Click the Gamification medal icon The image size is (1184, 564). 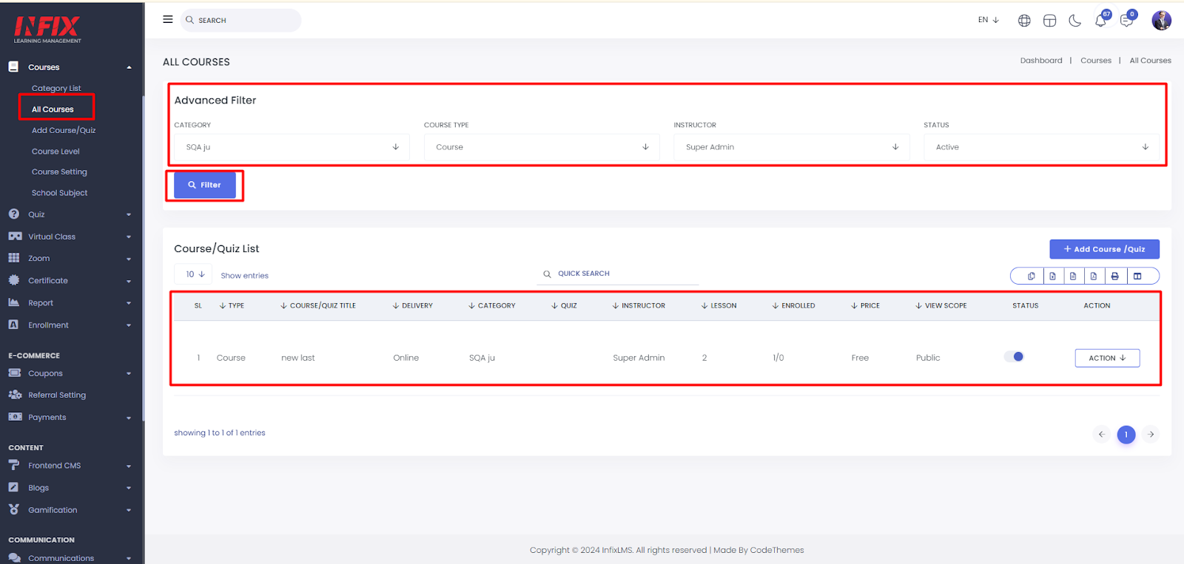(13, 509)
